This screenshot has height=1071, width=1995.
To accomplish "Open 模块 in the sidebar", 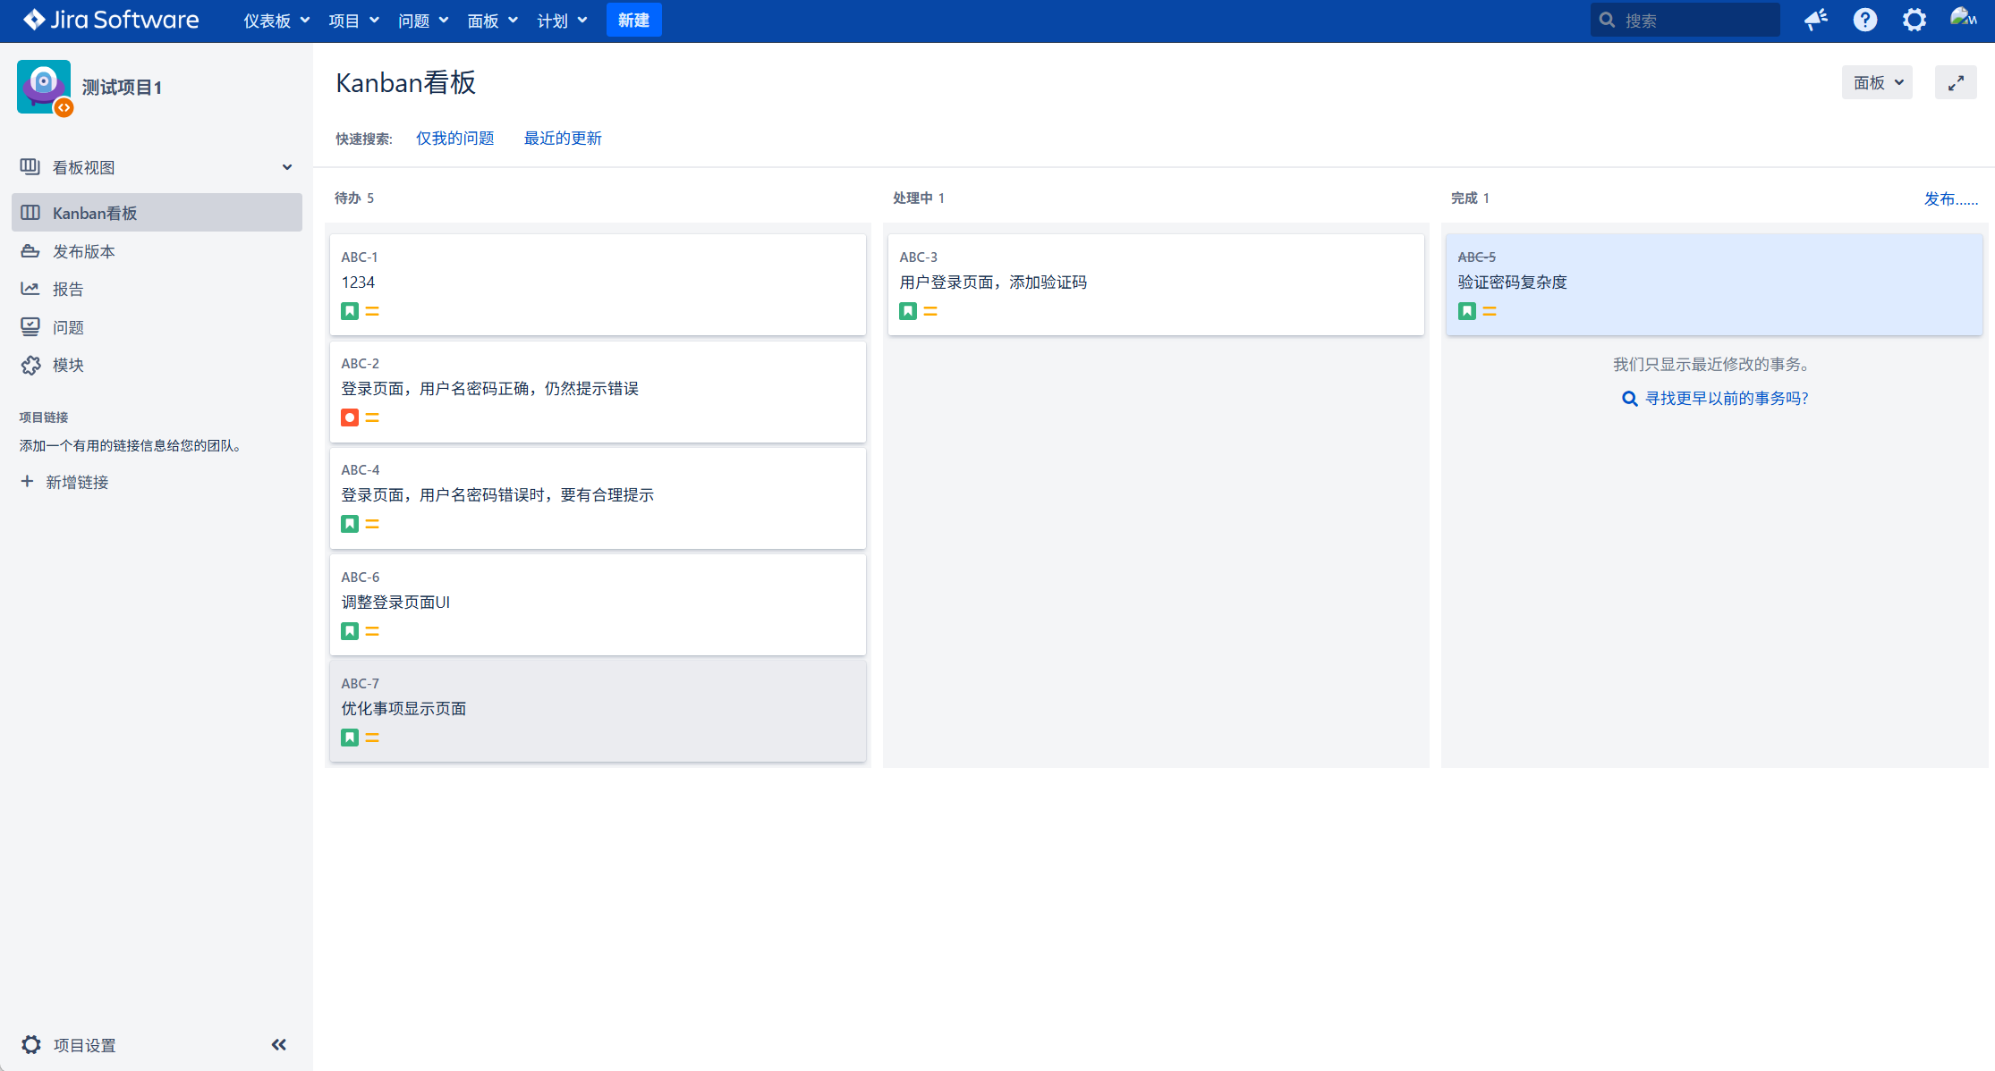I will point(68,365).
